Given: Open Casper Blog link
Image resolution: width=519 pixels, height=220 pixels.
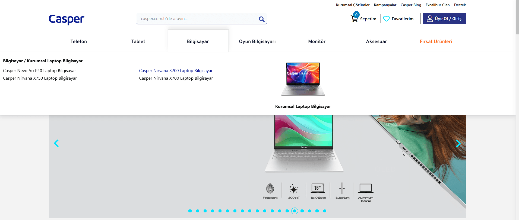Looking at the screenshot, I should [x=411, y=5].
